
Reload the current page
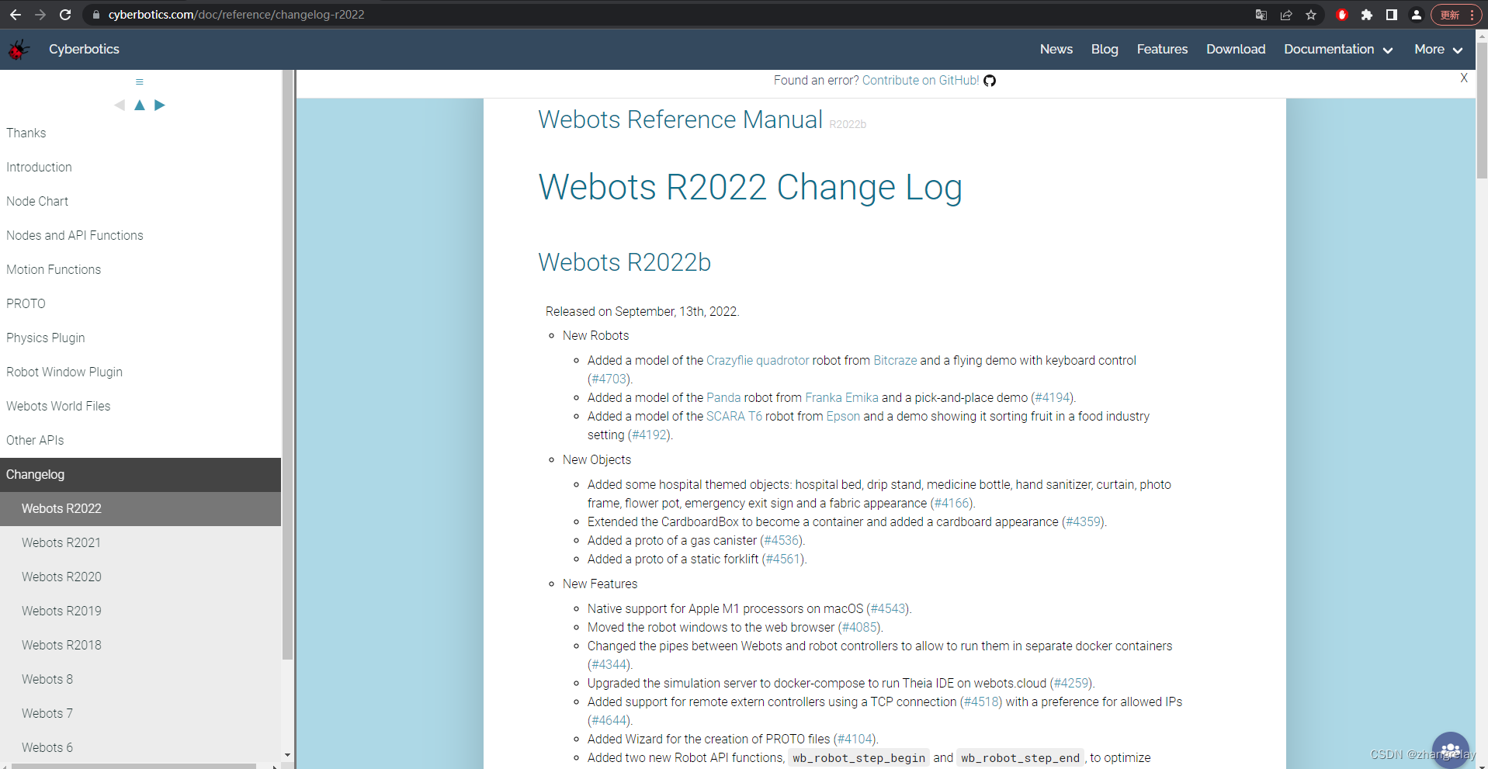(x=65, y=15)
